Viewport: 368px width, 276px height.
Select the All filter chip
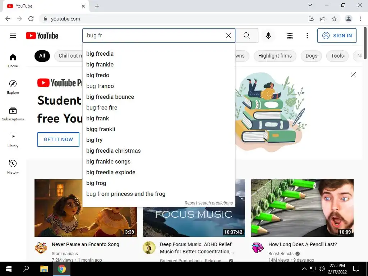coord(42,56)
